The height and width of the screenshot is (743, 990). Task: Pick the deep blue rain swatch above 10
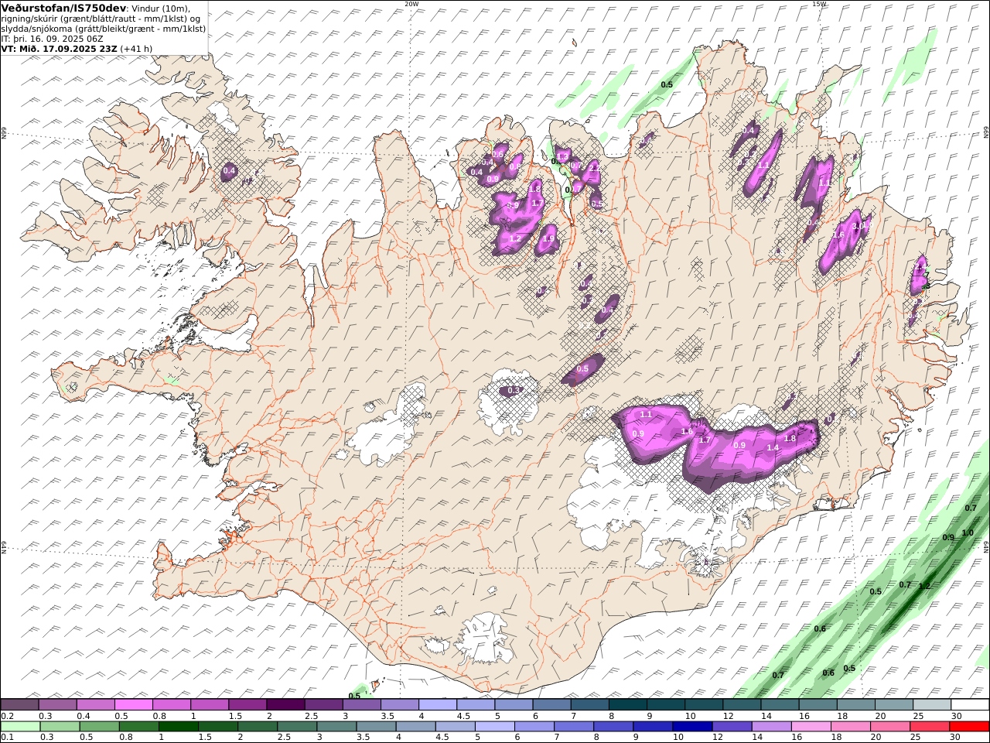(x=692, y=727)
